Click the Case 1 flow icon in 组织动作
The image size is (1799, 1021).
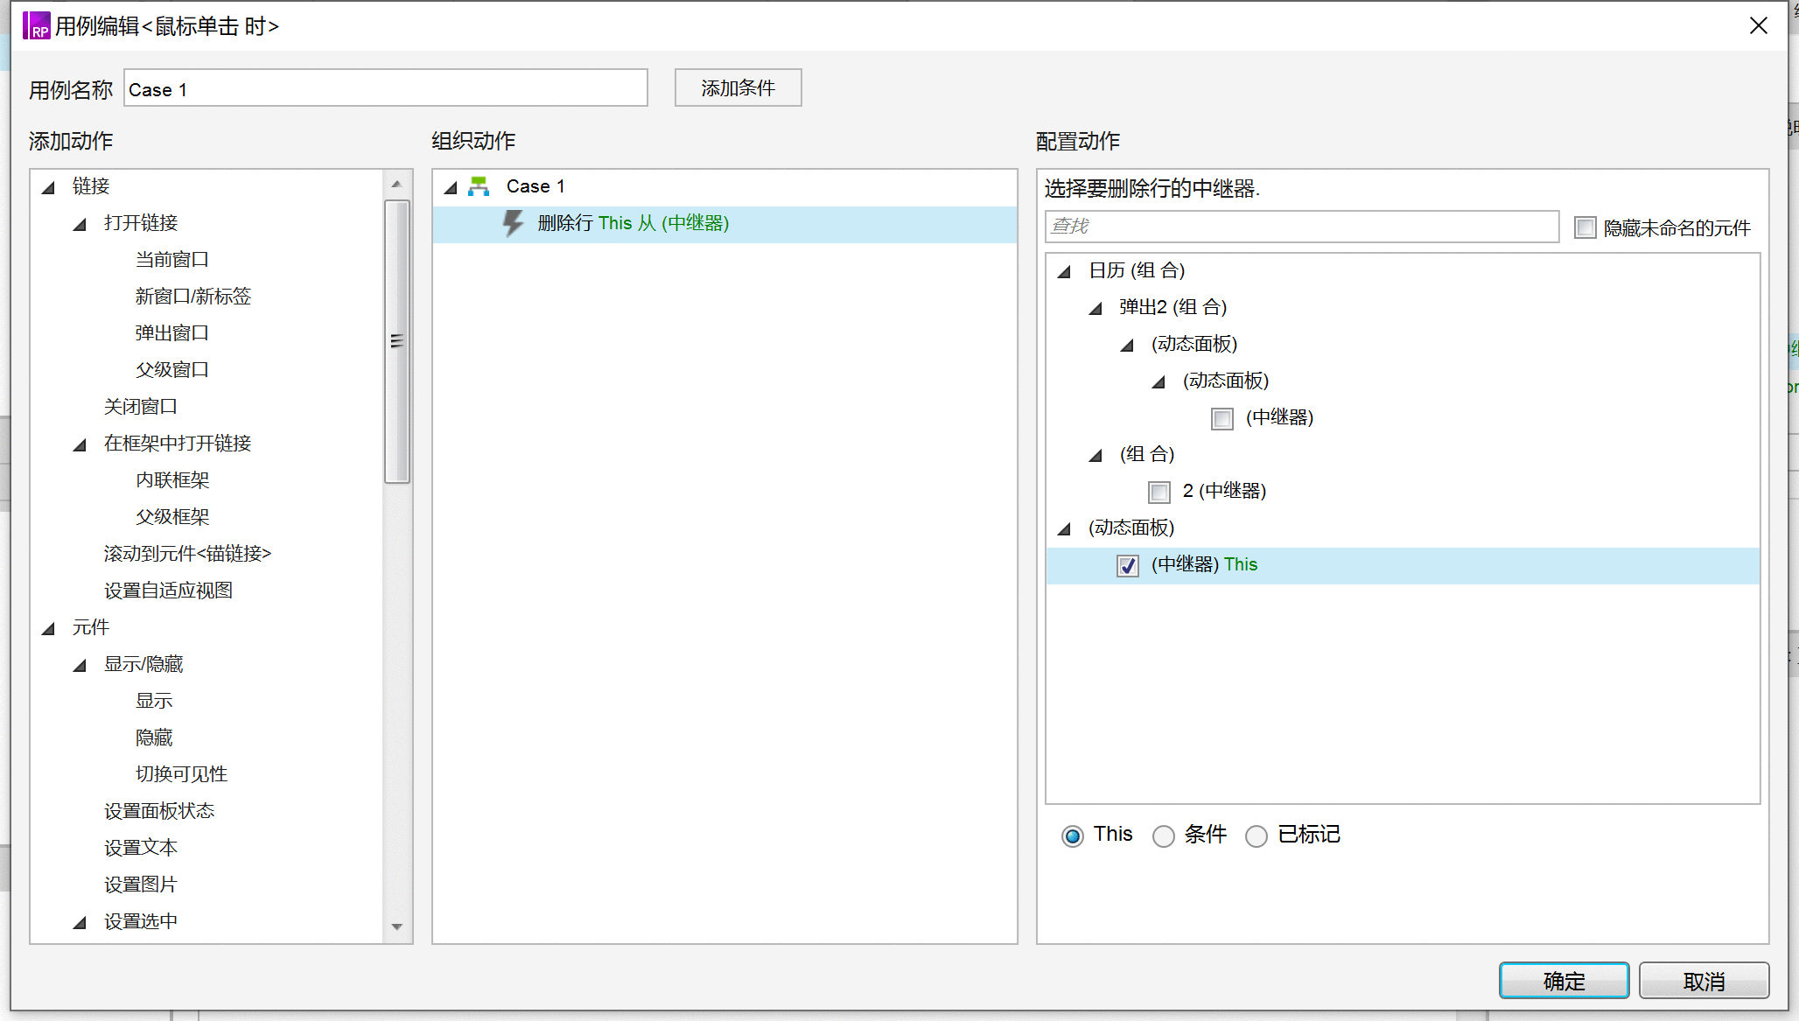pos(479,186)
